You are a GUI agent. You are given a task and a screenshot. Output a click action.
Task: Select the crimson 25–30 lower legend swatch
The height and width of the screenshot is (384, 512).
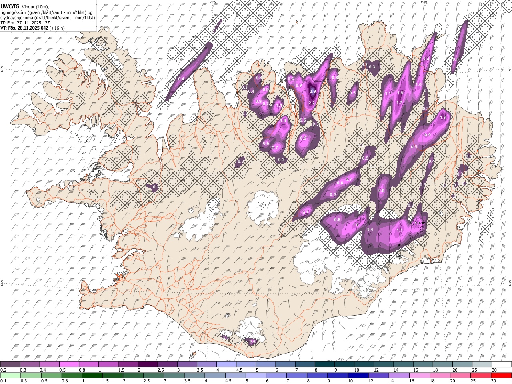click(x=481, y=376)
